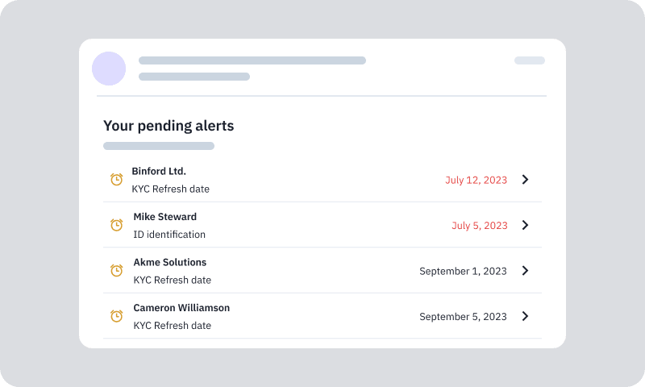
Task: Expand the Mike Steward alert chevron
Action: pos(525,225)
